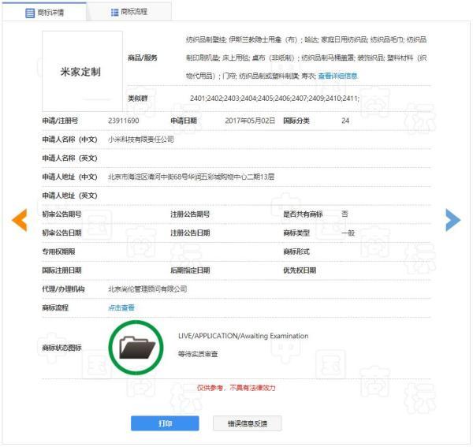Click the 米家定制 trademark image
The image size is (473, 447).
82,71
